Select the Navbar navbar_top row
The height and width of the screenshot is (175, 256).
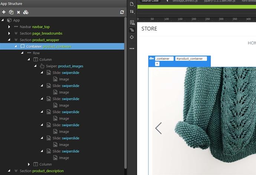pyautogui.click(x=62, y=27)
